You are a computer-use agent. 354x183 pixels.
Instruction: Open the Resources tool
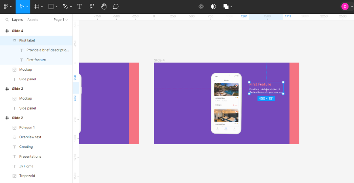[92, 6]
